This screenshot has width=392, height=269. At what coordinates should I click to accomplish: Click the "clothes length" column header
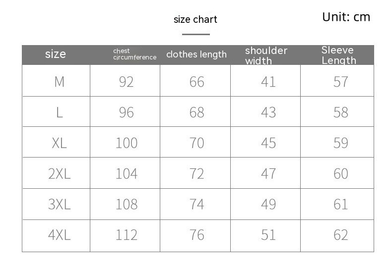196,54
